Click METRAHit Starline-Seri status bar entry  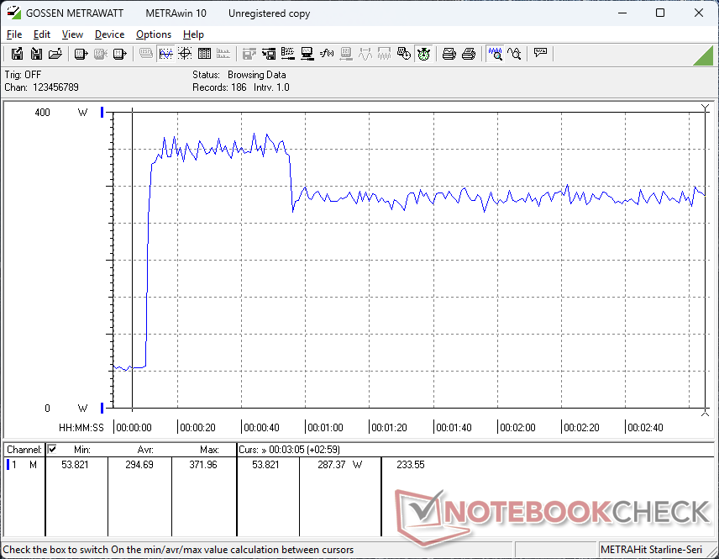pos(651,550)
